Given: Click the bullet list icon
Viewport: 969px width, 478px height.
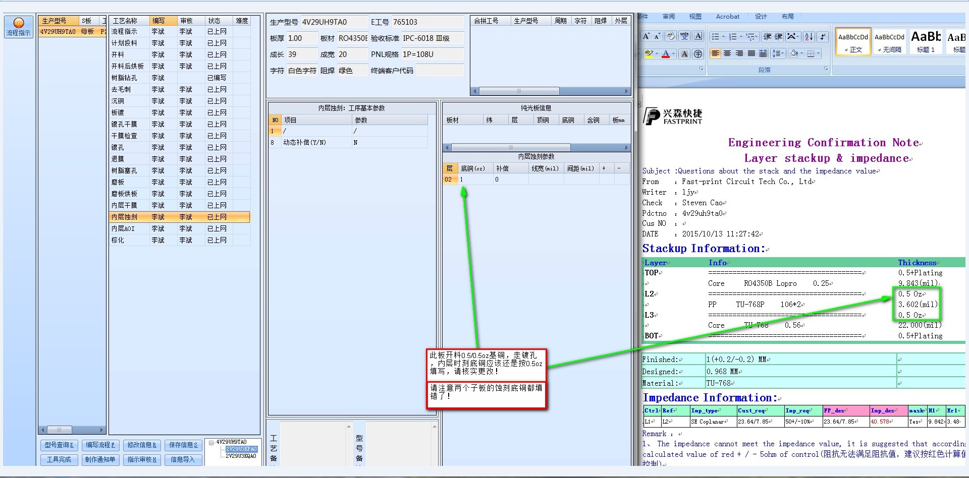Looking at the screenshot, I should click(715, 36).
